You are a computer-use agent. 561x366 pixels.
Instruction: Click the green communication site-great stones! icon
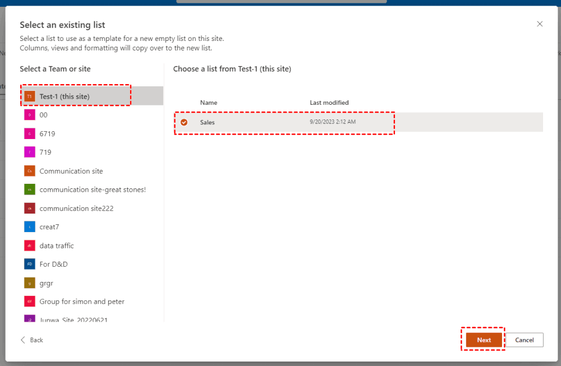click(29, 189)
